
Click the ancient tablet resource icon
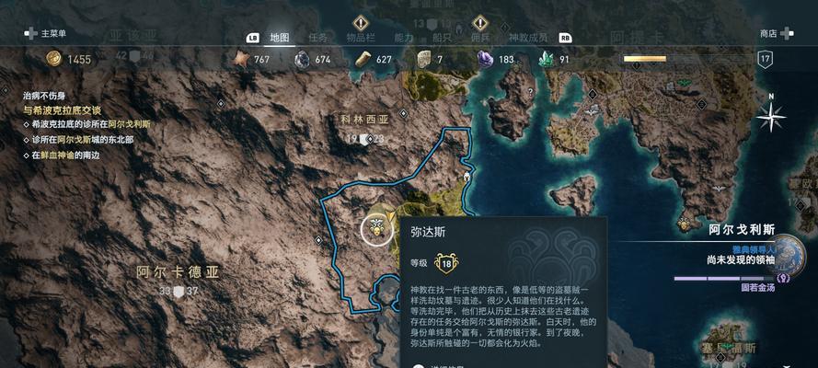point(424,59)
